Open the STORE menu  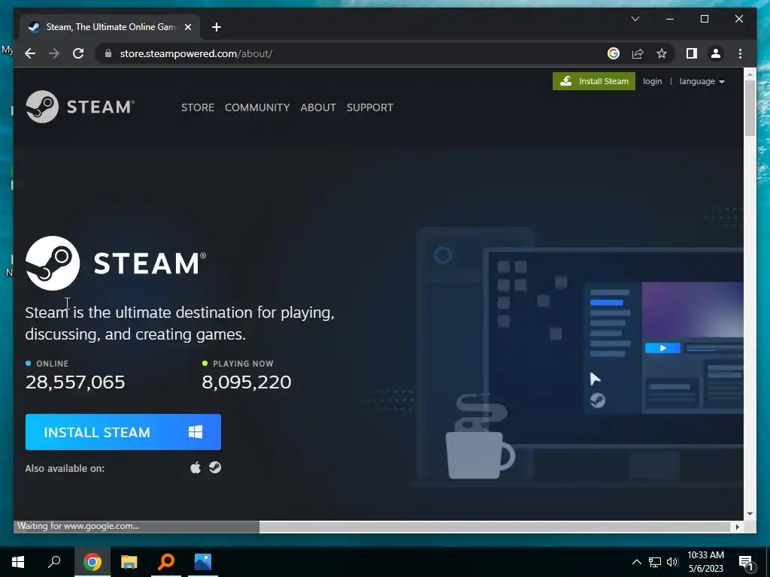click(198, 107)
